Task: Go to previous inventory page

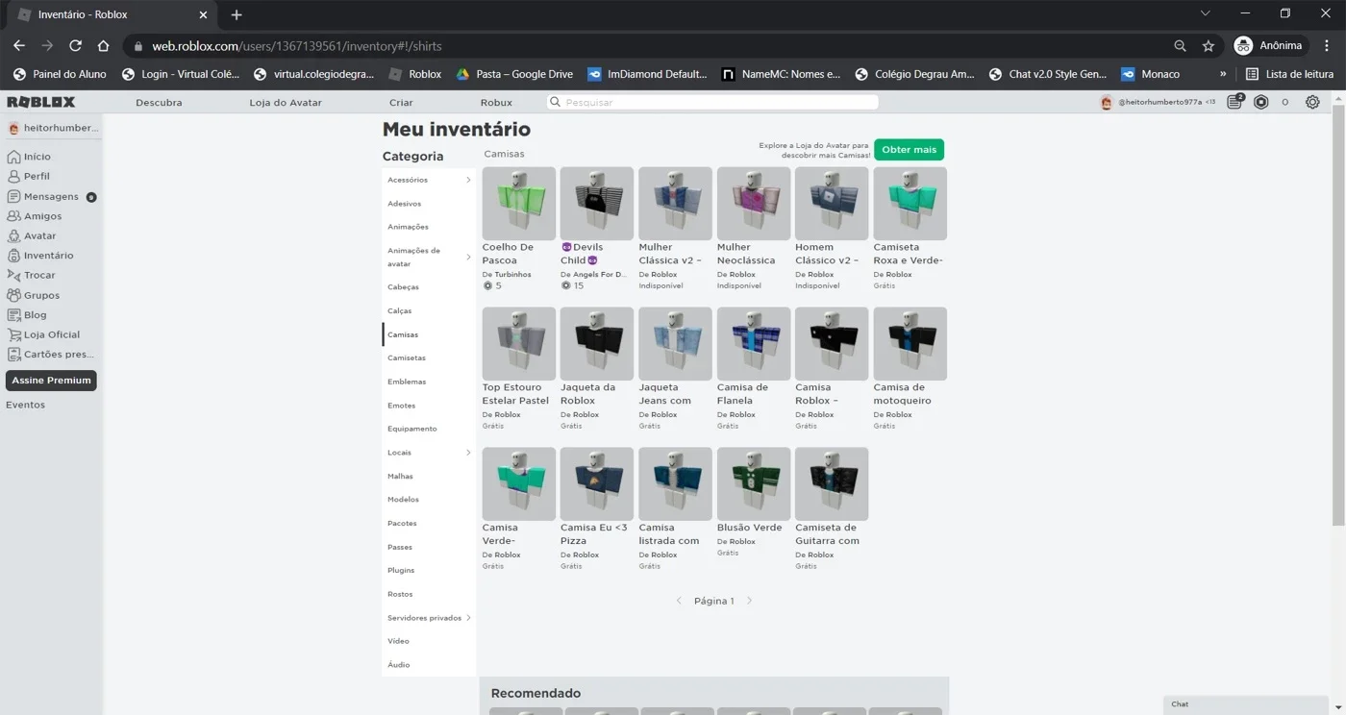Action: pyautogui.click(x=679, y=601)
